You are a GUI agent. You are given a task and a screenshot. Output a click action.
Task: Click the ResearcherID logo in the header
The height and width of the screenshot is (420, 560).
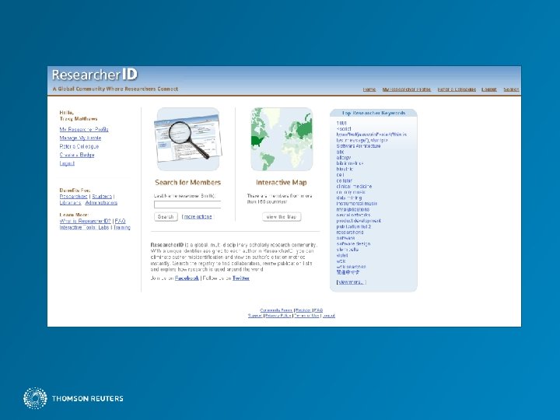click(x=95, y=75)
